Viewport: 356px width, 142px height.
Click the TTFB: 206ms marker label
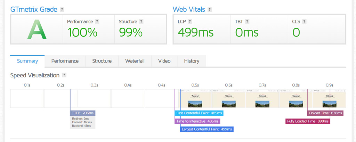coord(83,113)
